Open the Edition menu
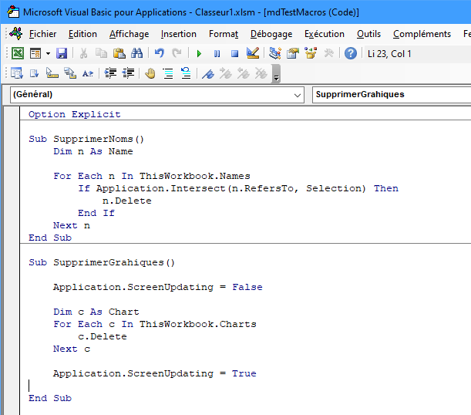This screenshot has height=415, width=471. point(82,34)
